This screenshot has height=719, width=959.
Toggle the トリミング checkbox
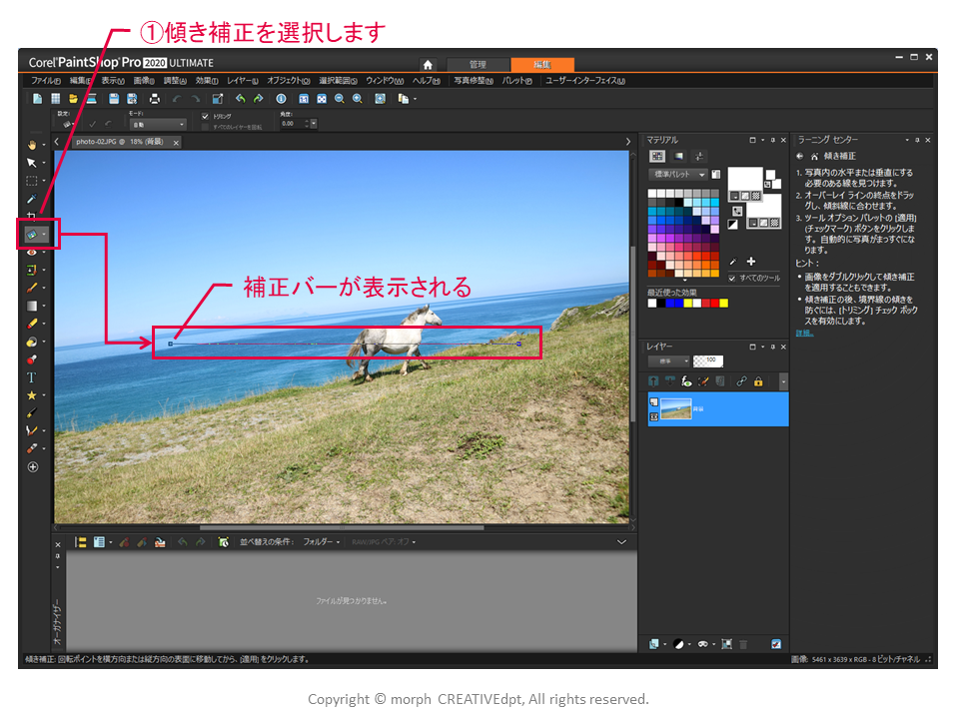206,116
